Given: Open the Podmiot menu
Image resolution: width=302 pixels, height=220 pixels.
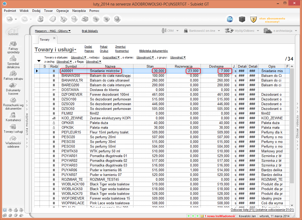Looking at the screenshot, I should tap(10, 10).
